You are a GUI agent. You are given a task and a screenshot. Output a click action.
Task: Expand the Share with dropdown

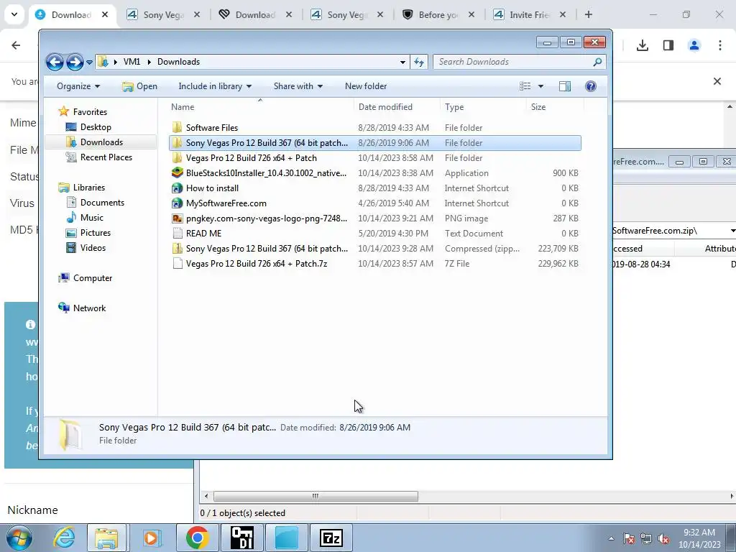point(298,86)
